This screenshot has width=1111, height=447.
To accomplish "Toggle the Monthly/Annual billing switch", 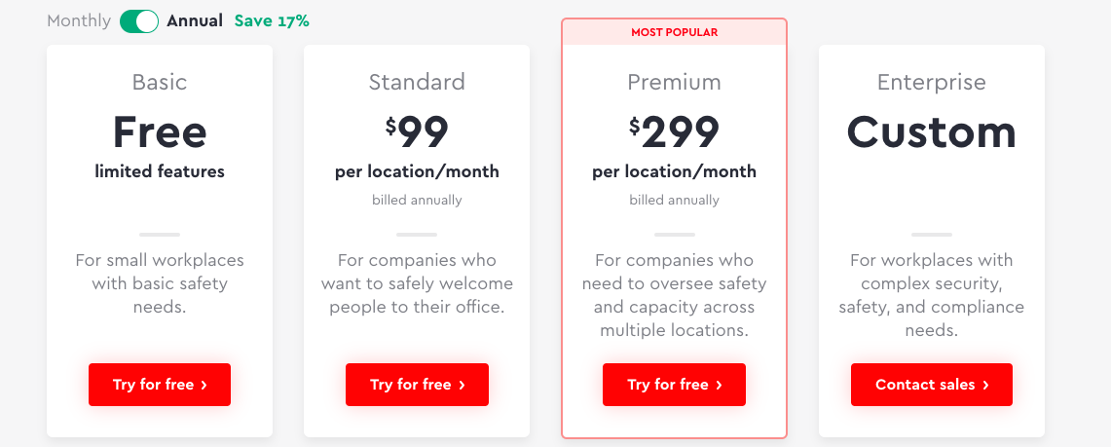I will (139, 21).
